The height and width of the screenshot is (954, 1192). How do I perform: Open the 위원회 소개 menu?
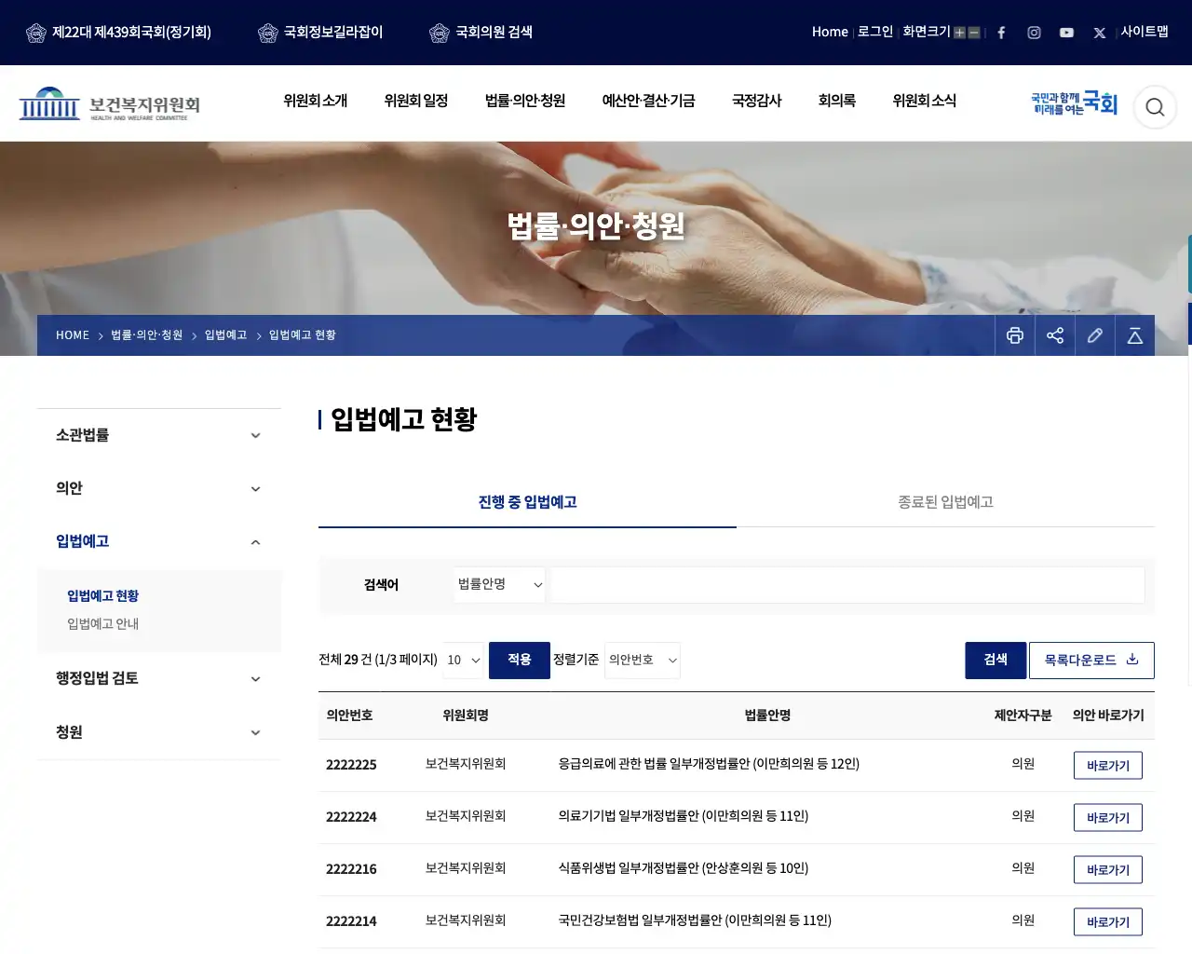[x=316, y=101]
